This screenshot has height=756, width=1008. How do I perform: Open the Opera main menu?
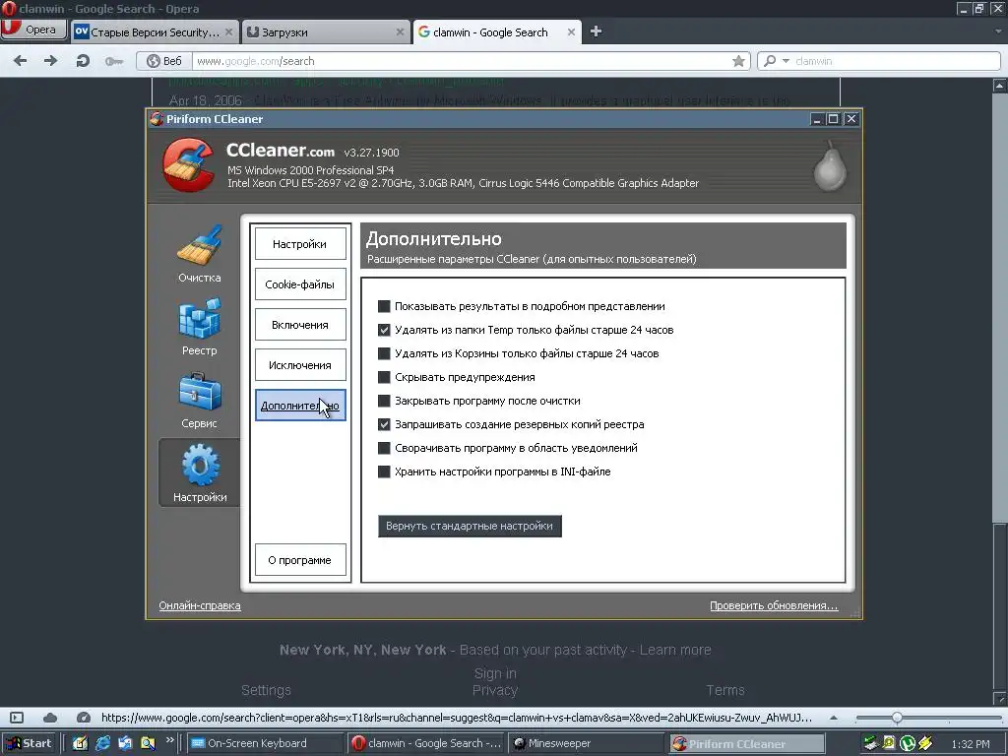(x=33, y=30)
